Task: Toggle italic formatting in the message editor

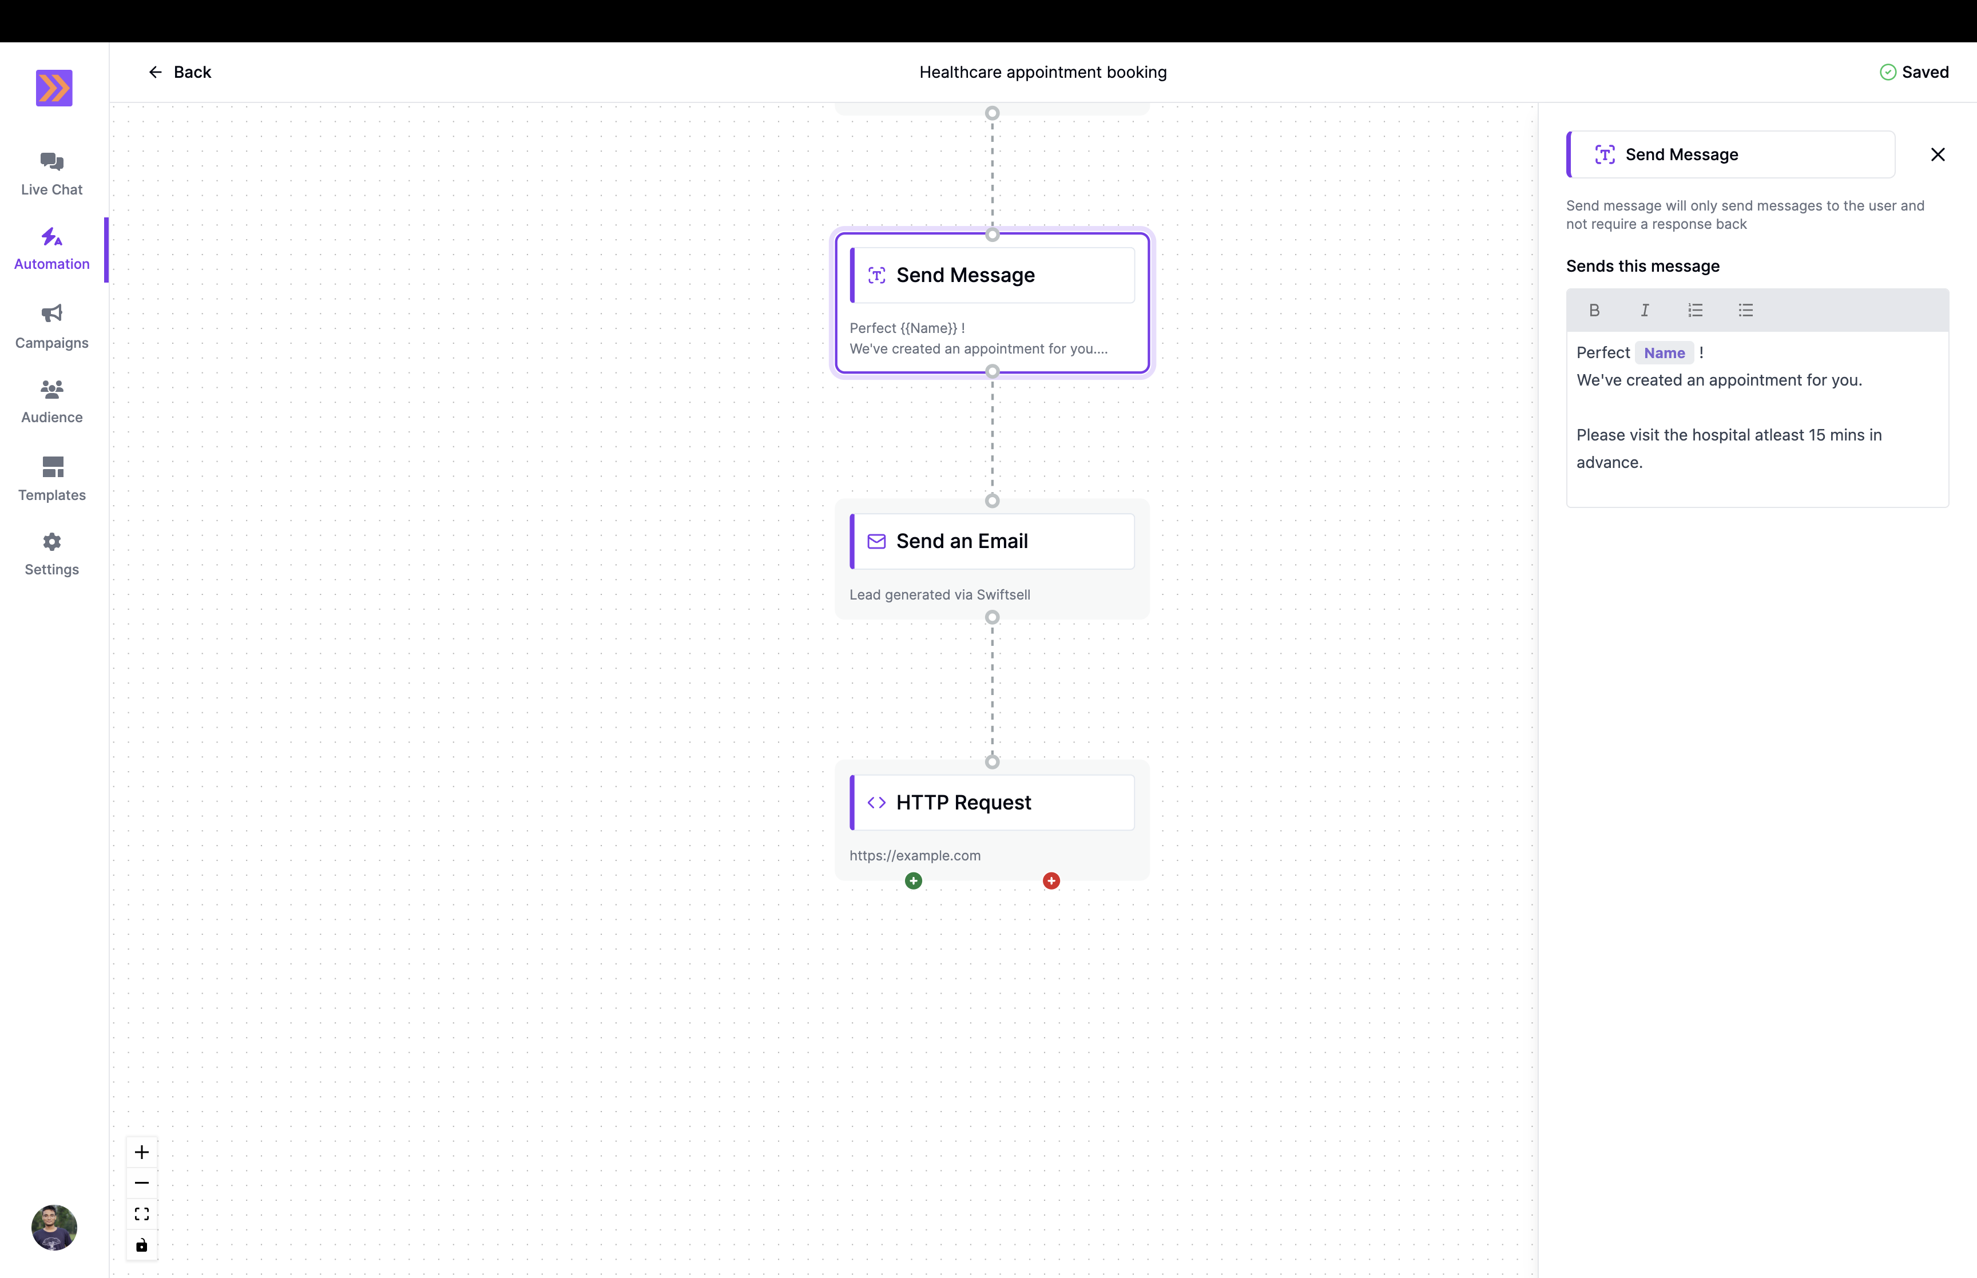Action: coord(1644,309)
